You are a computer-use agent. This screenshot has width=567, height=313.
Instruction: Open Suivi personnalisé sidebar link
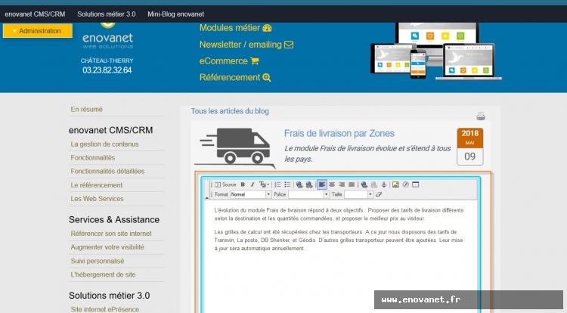(x=98, y=261)
